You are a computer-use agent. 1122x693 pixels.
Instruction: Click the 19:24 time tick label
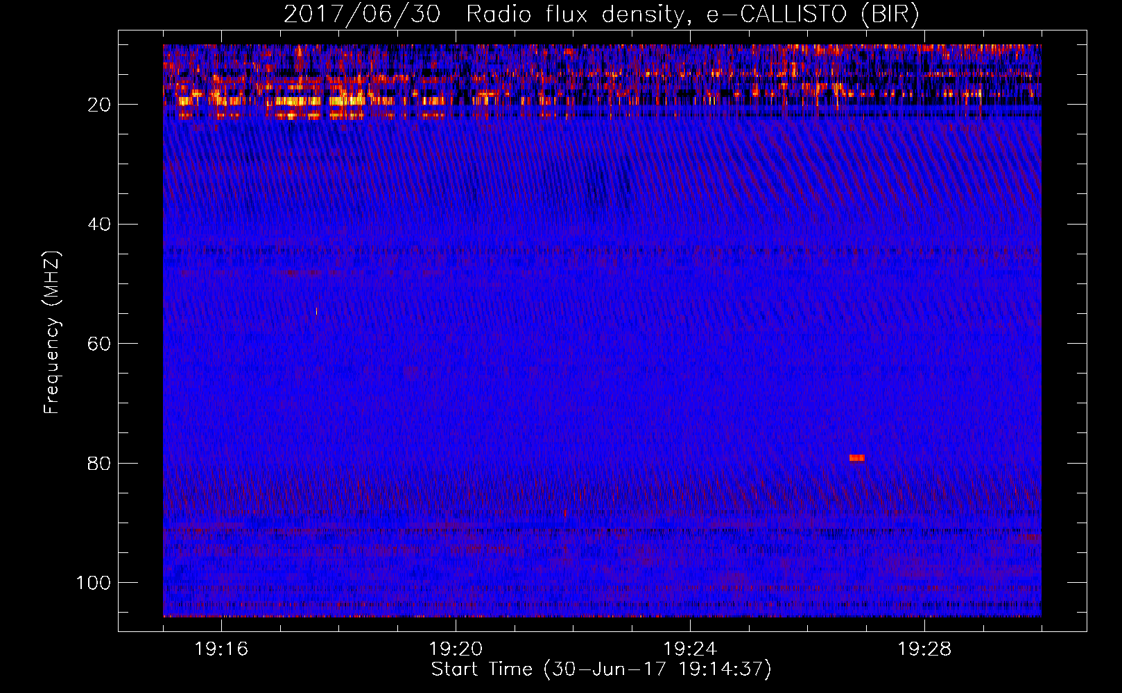pyautogui.click(x=690, y=649)
